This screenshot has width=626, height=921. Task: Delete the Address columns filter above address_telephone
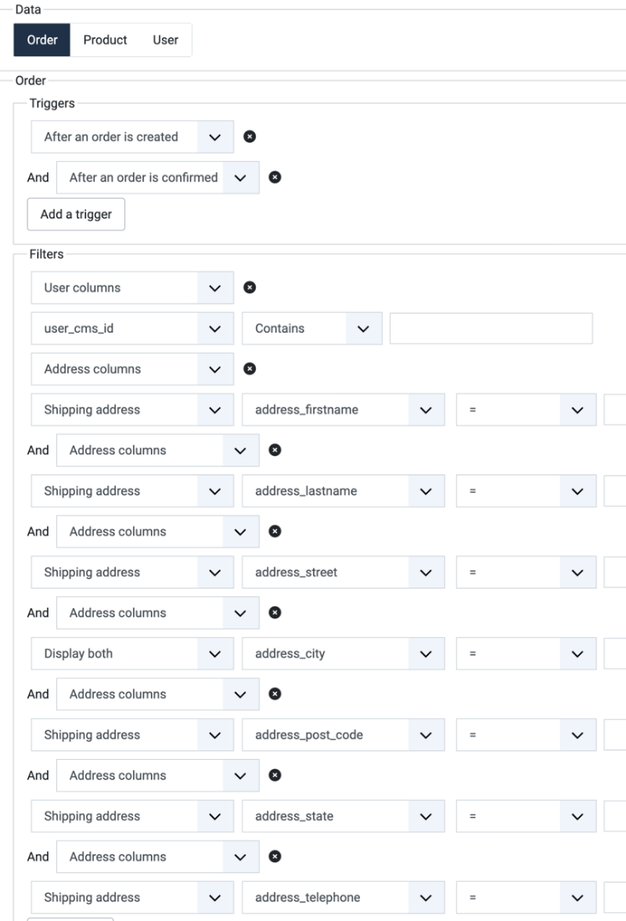coord(275,856)
